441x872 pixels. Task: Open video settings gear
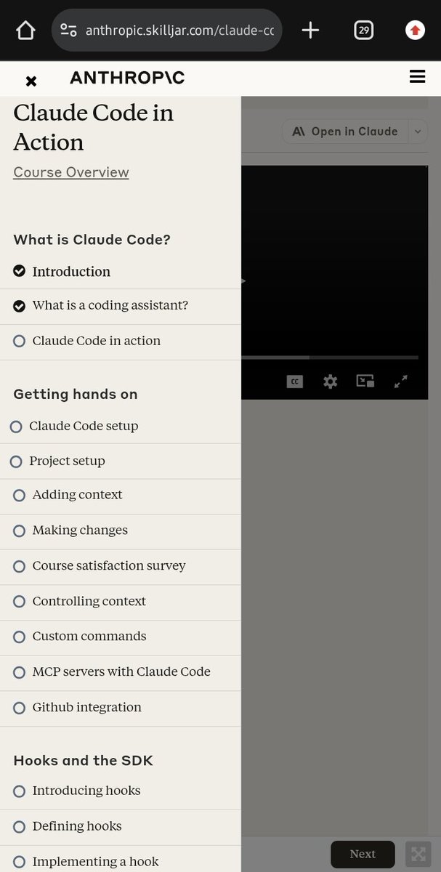tap(331, 381)
